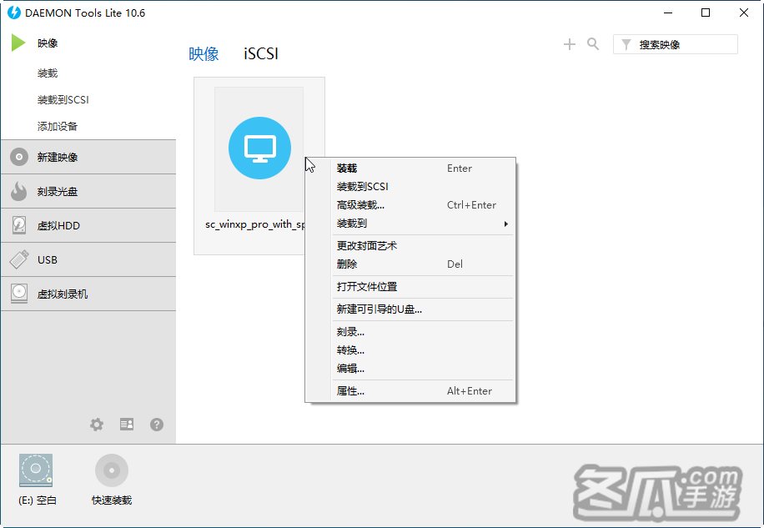The width and height of the screenshot is (764, 528).
Task: Select the sc_winxp_pro image thumbnail
Action: coord(259,148)
